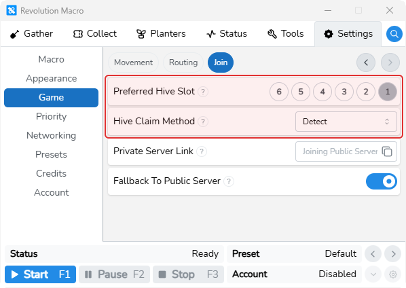
Task: Expand the Account dropdown chevron
Action: [373, 274]
